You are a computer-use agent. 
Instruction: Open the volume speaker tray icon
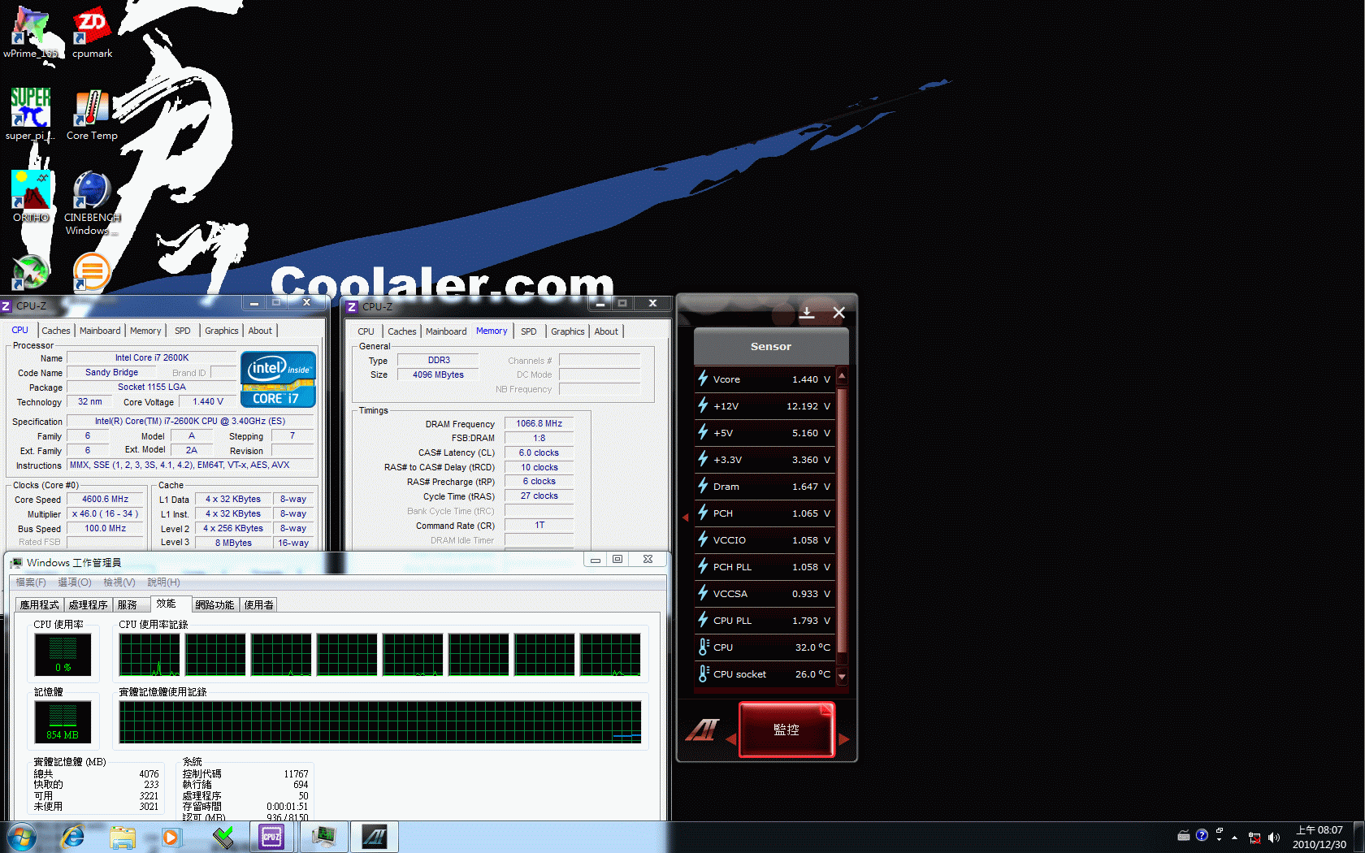[1273, 838]
